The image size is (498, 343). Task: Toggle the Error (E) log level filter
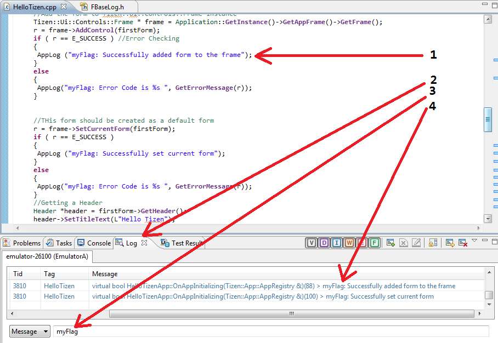click(x=362, y=243)
